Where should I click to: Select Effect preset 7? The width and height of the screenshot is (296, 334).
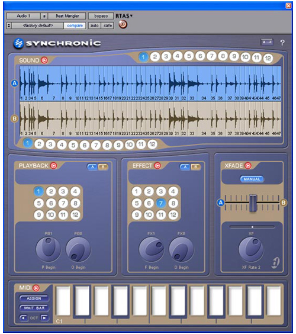[x=161, y=203]
